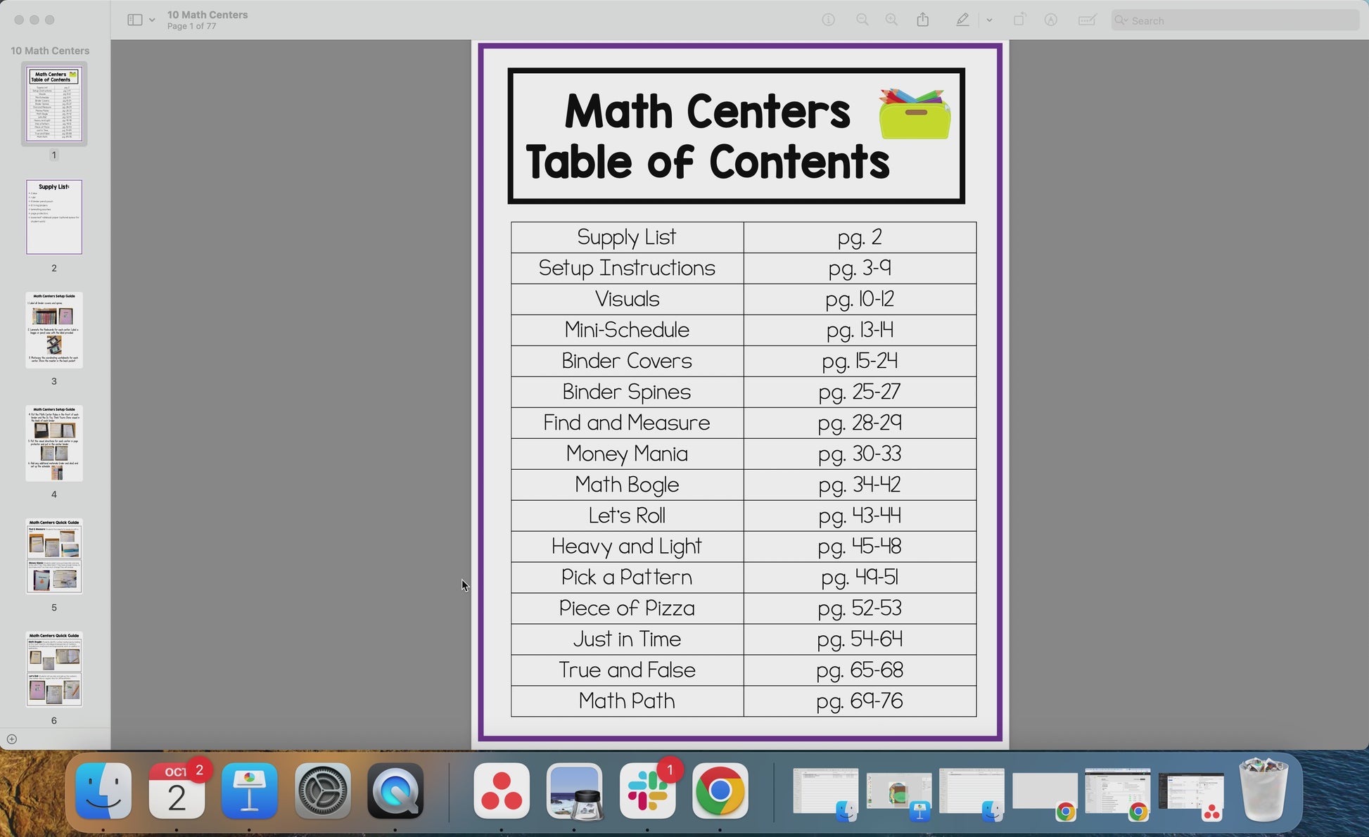Click the add button at sidebar bottom

pyautogui.click(x=11, y=739)
